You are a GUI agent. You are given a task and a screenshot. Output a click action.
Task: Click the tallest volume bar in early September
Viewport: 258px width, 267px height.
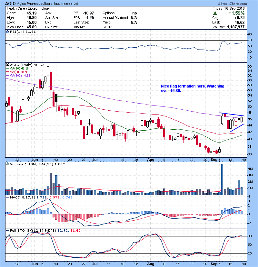pyautogui.click(x=222, y=180)
